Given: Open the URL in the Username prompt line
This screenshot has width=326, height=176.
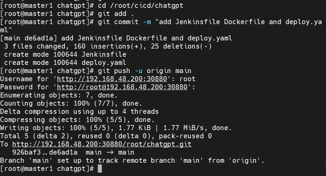Looking at the screenshot, I should click(112, 79).
